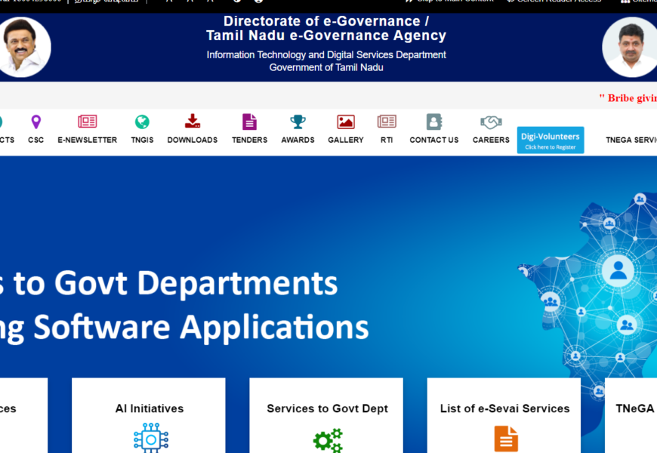
Task: Click the AI Initiatives chip icon
Action: (x=151, y=438)
